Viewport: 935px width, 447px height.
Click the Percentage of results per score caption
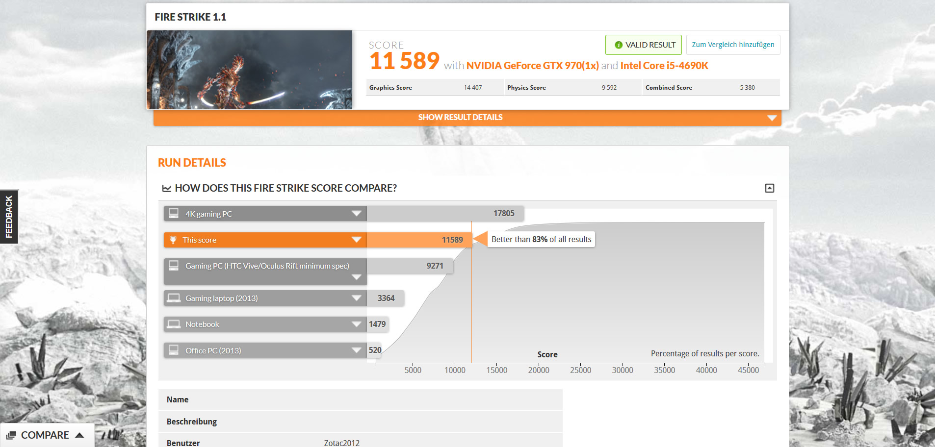(705, 353)
